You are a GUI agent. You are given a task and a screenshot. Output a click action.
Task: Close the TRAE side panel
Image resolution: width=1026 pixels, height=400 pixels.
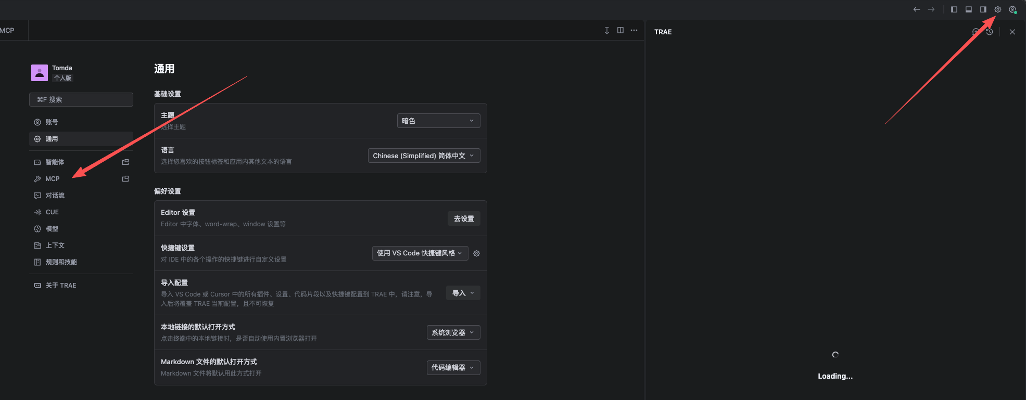1012,32
